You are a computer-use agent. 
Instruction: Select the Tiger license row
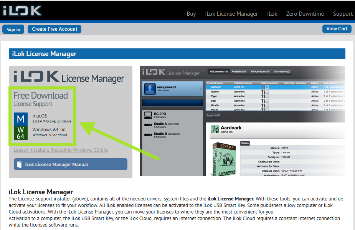[275, 96]
